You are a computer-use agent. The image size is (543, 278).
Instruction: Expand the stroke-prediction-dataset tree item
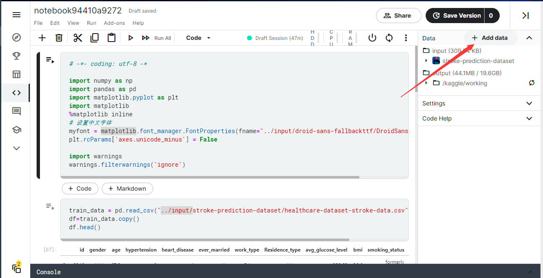426,60
